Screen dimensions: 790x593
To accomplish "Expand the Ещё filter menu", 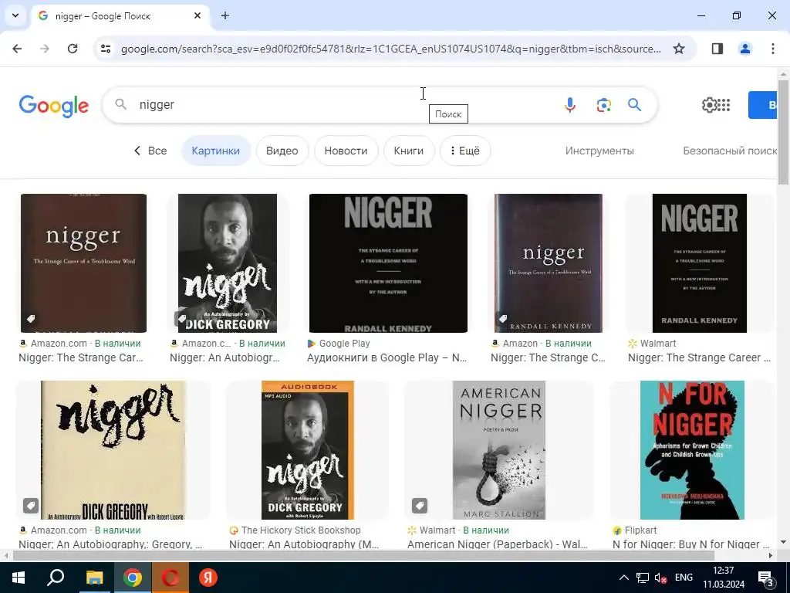I will tap(465, 151).
